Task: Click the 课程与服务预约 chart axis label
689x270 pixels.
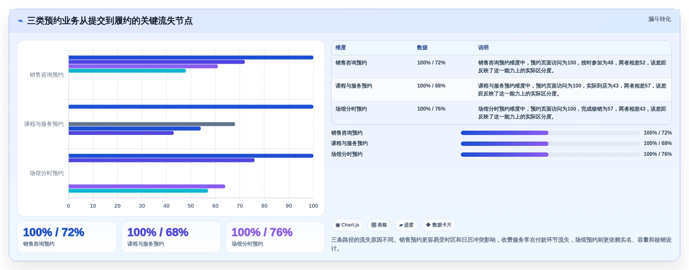Action: (44, 124)
